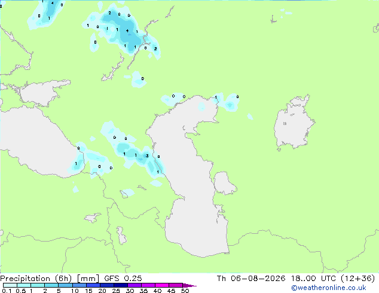Viewport: 379px width, 293px height.
Task: Select the 10–15 mm legend swatch
Action: (80, 285)
